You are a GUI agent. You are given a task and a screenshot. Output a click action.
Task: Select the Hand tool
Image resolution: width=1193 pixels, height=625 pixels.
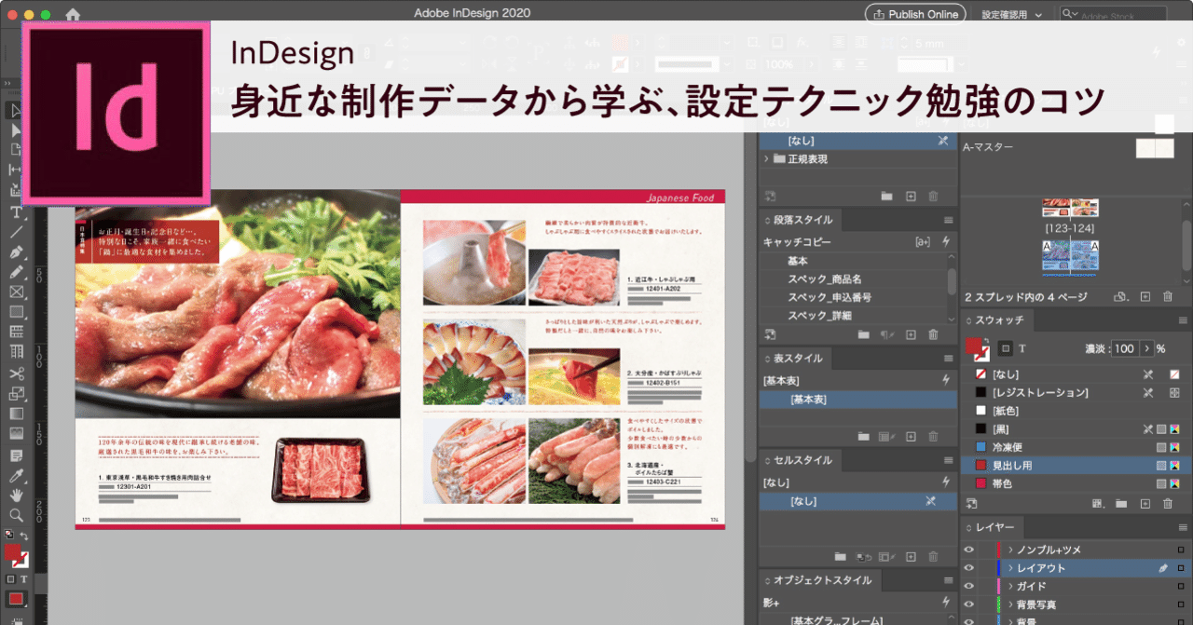click(16, 495)
